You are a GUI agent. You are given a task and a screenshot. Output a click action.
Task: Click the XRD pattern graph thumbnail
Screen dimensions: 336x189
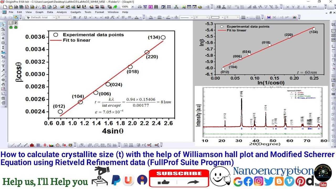pyautogui.click(x=261, y=115)
